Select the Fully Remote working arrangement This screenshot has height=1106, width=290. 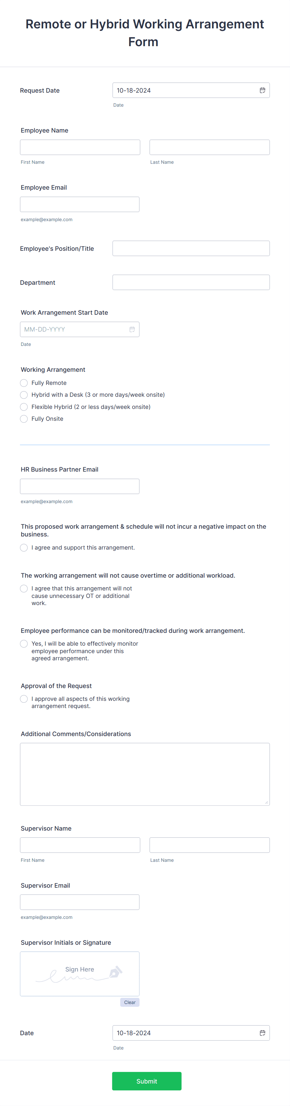point(24,383)
